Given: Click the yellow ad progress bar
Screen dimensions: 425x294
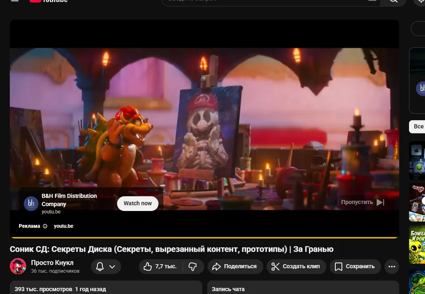Looking at the screenshot, I should coord(204,238).
